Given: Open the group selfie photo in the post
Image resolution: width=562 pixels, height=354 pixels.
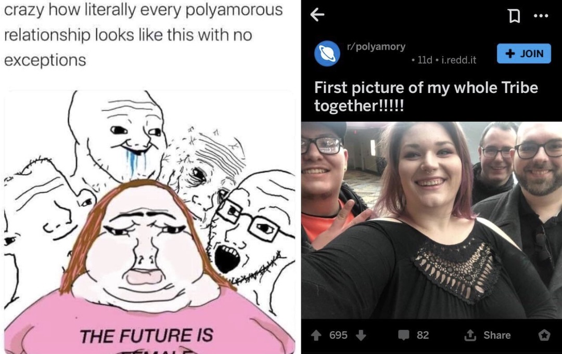Looking at the screenshot, I should click(x=431, y=220).
